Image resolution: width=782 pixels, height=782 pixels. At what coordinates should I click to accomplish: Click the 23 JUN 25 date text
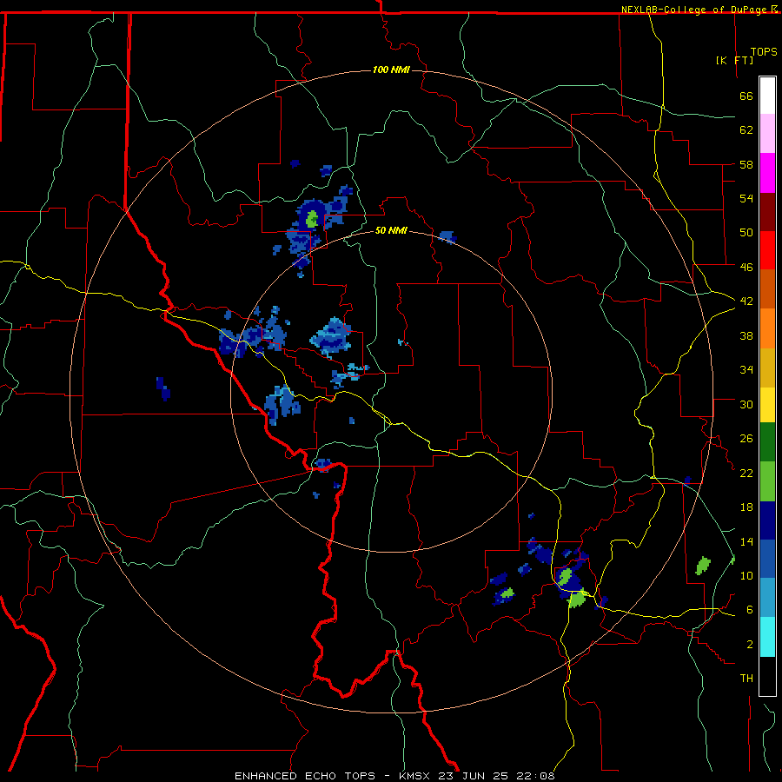pyautogui.click(x=474, y=776)
